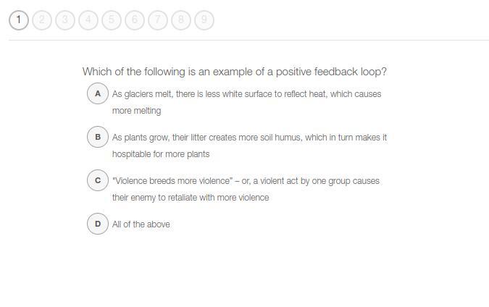
Task: Jump to question 2 step circle
Action: click(42, 20)
